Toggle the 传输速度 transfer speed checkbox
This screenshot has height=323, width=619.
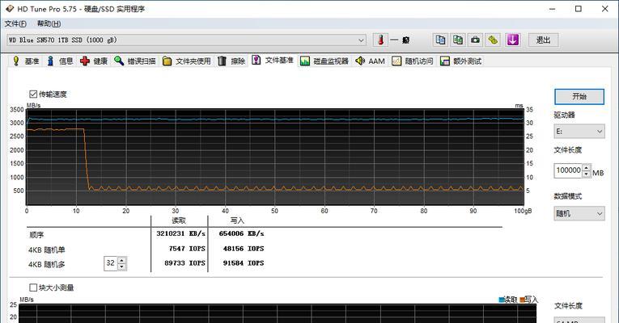tap(33, 94)
